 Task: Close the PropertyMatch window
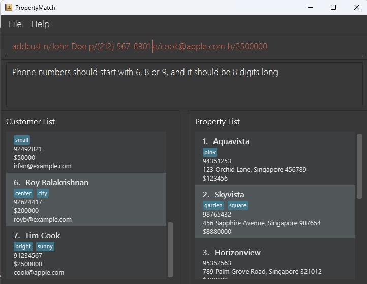[x=357, y=8]
